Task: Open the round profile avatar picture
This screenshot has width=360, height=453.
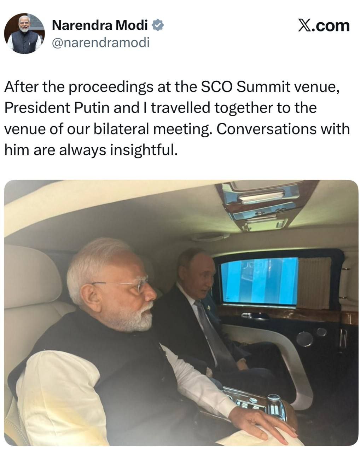Action: [x=24, y=34]
